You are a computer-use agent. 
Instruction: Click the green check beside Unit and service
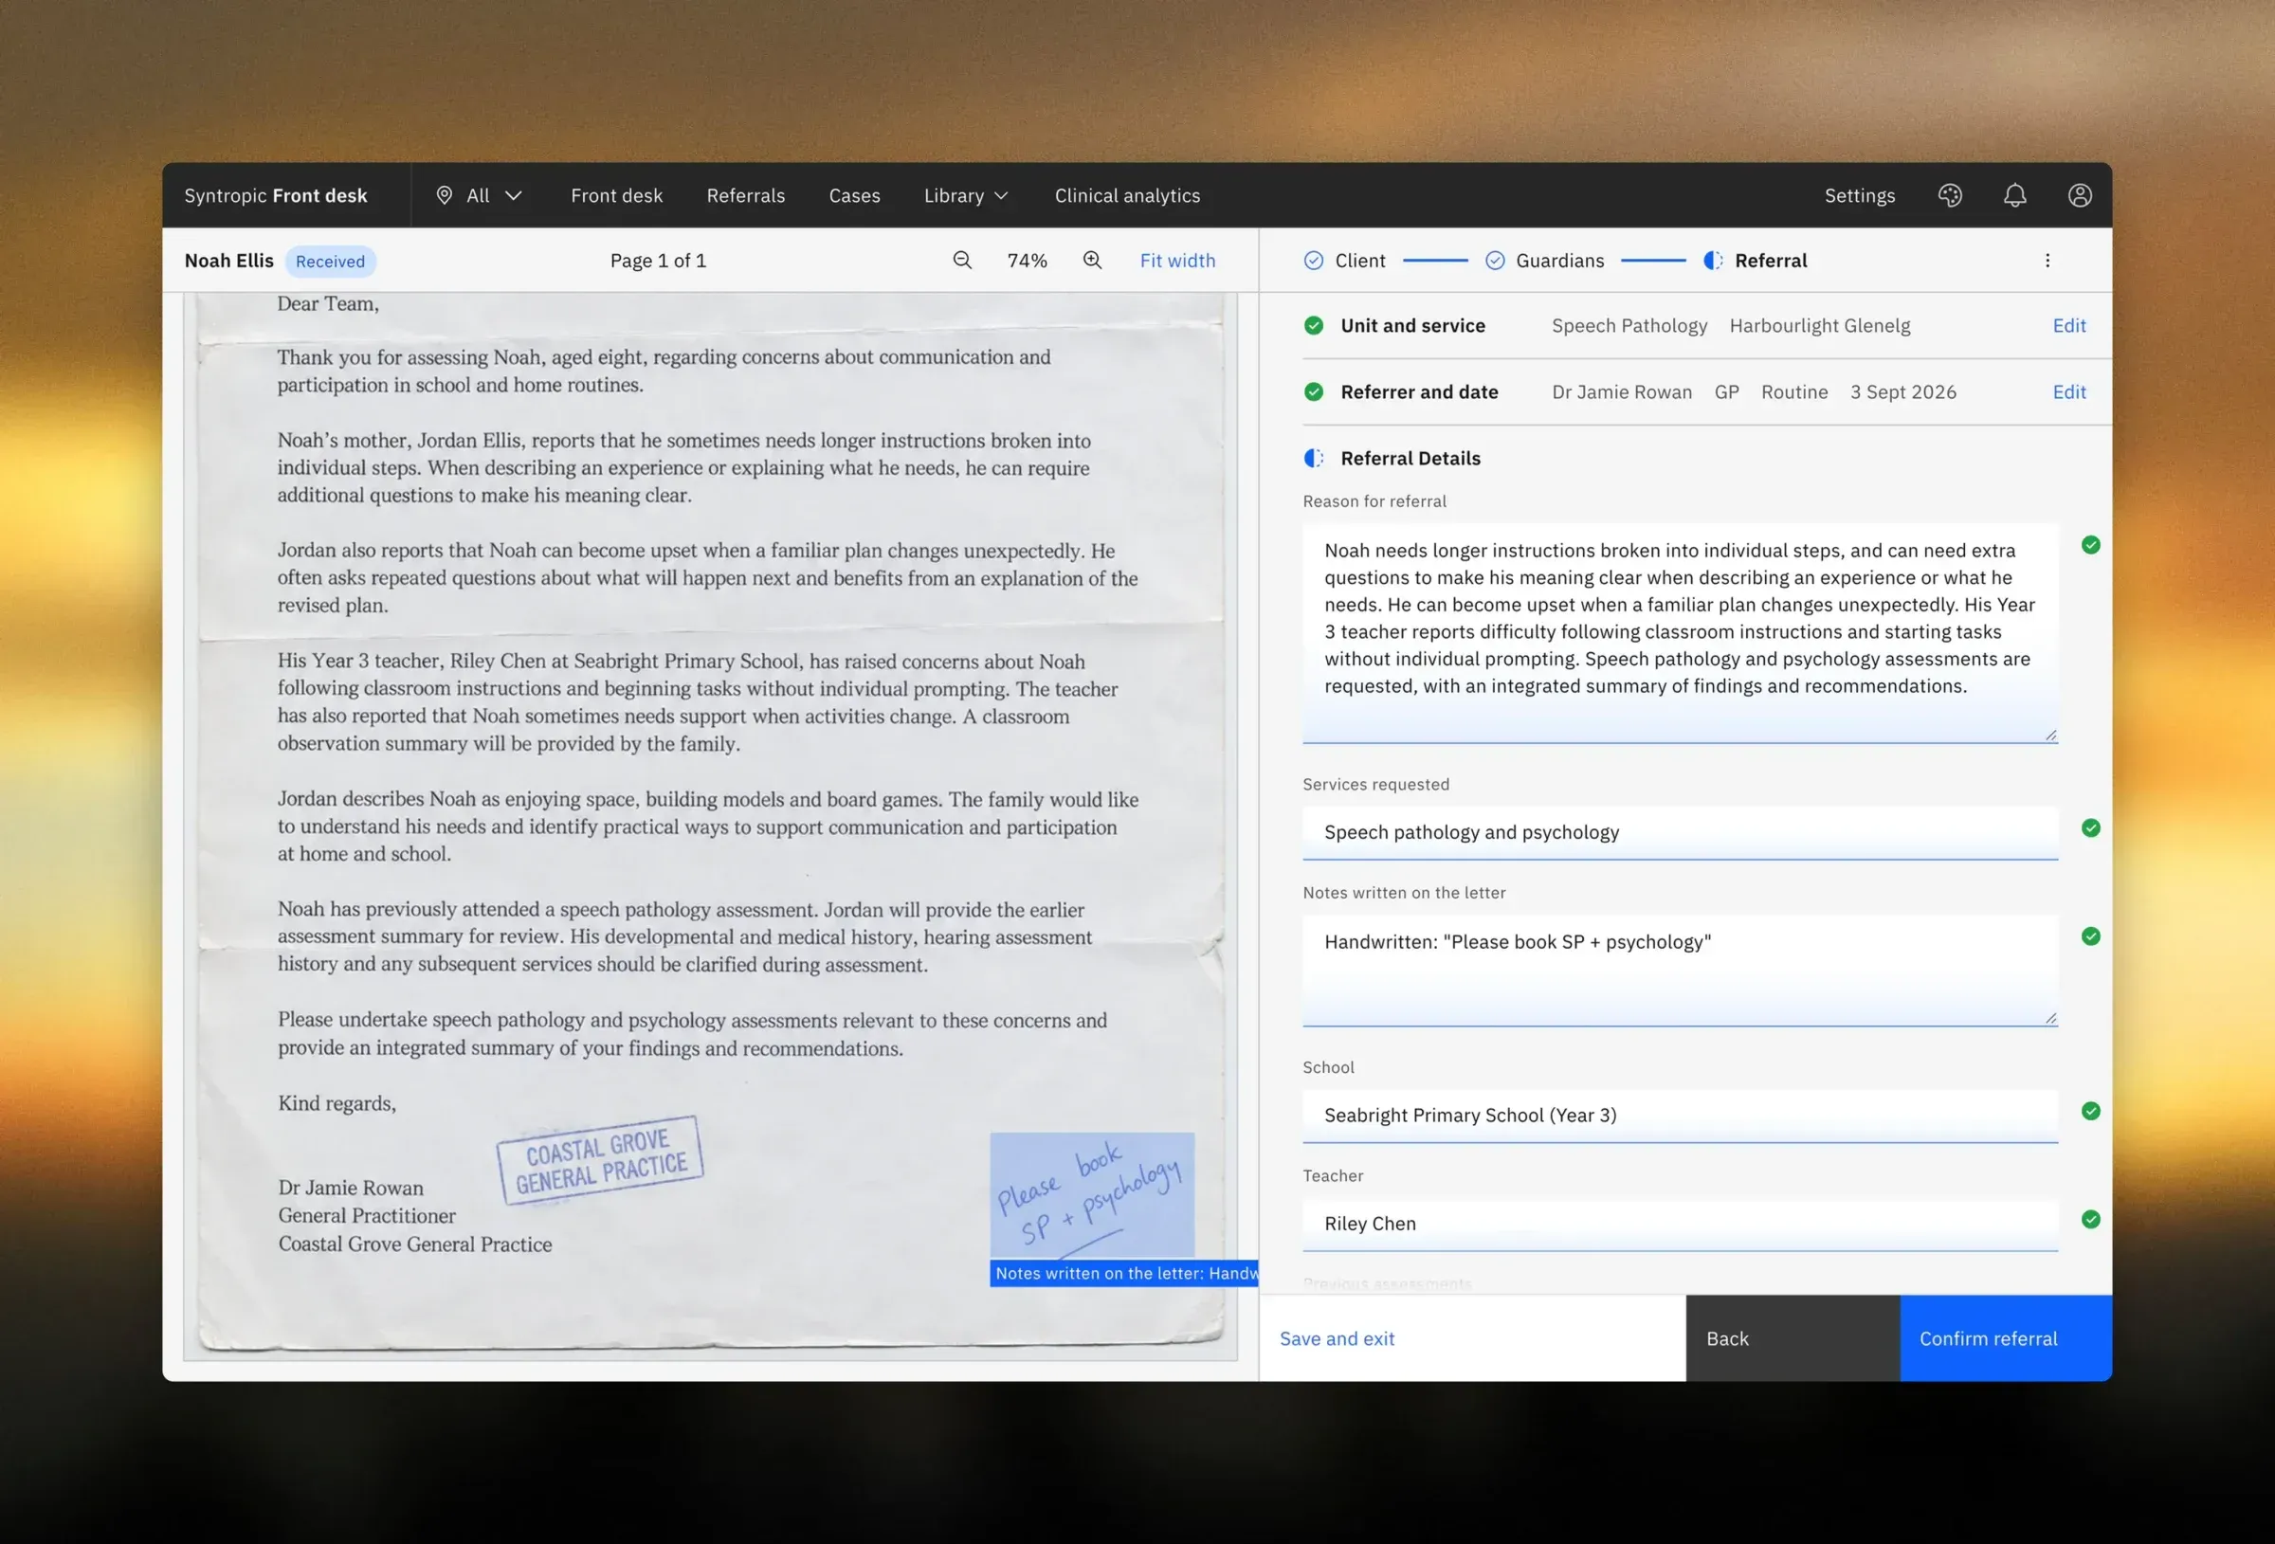[x=1314, y=326]
